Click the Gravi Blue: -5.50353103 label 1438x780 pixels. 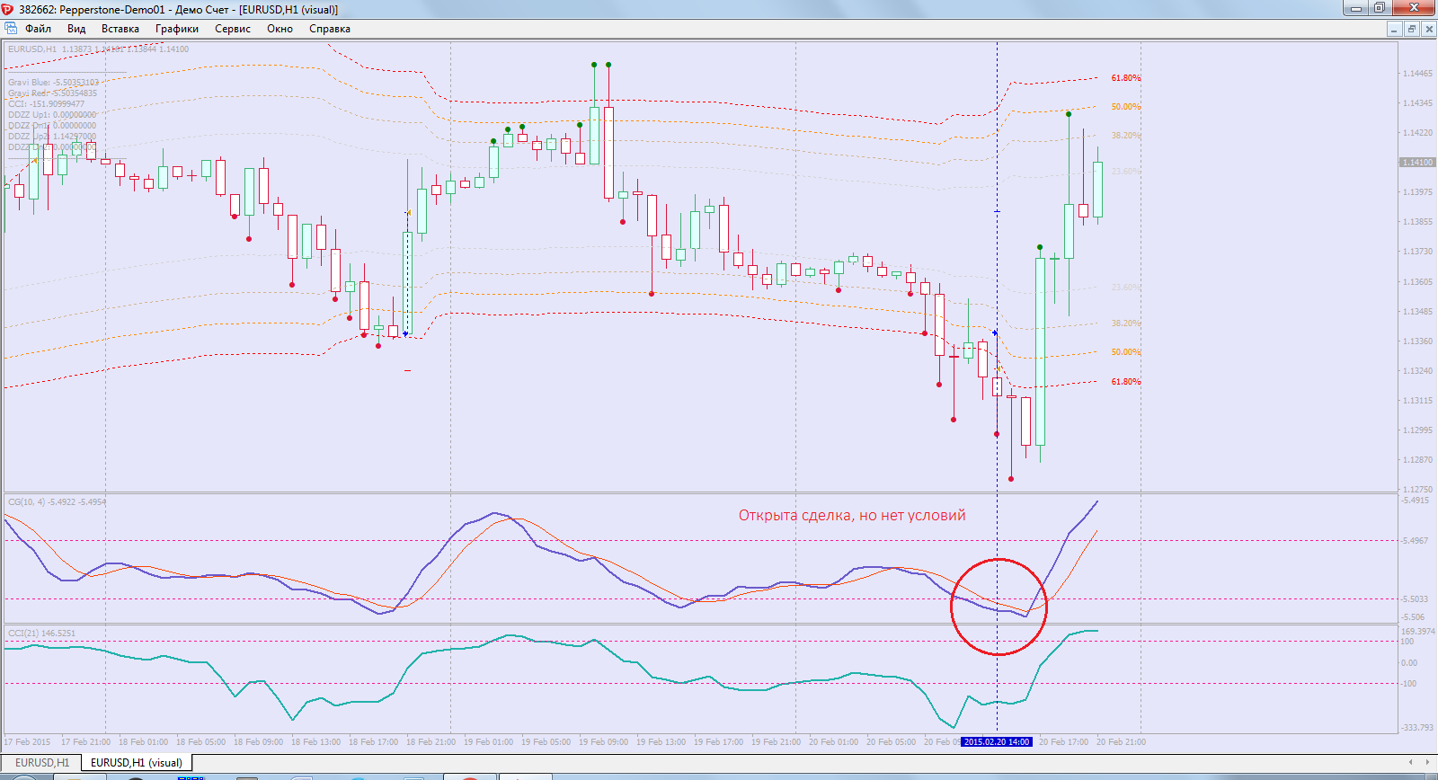click(54, 82)
